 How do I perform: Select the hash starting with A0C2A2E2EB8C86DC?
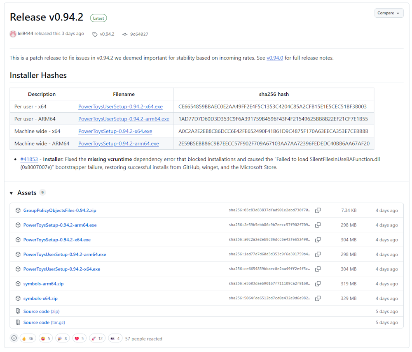[x=273, y=131]
